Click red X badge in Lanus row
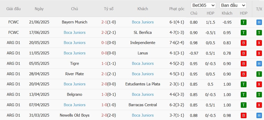 (x=259, y=53)
